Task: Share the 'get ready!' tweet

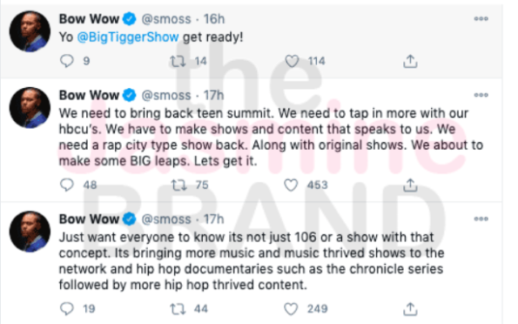Action: 410,61
